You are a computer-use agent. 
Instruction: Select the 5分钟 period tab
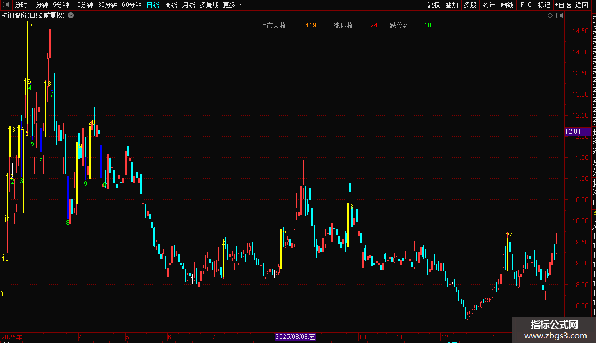(61, 5)
